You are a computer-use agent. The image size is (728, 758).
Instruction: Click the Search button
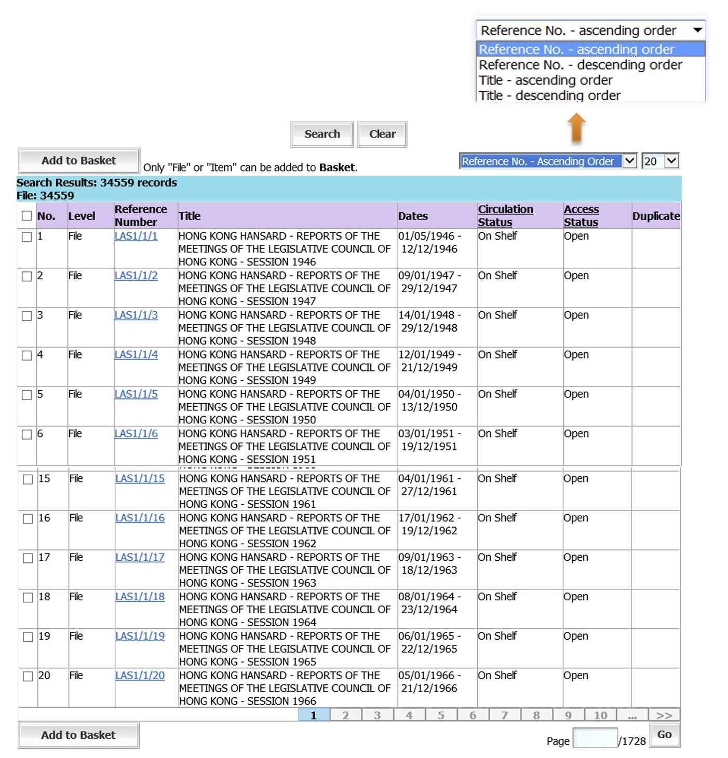[x=322, y=134]
